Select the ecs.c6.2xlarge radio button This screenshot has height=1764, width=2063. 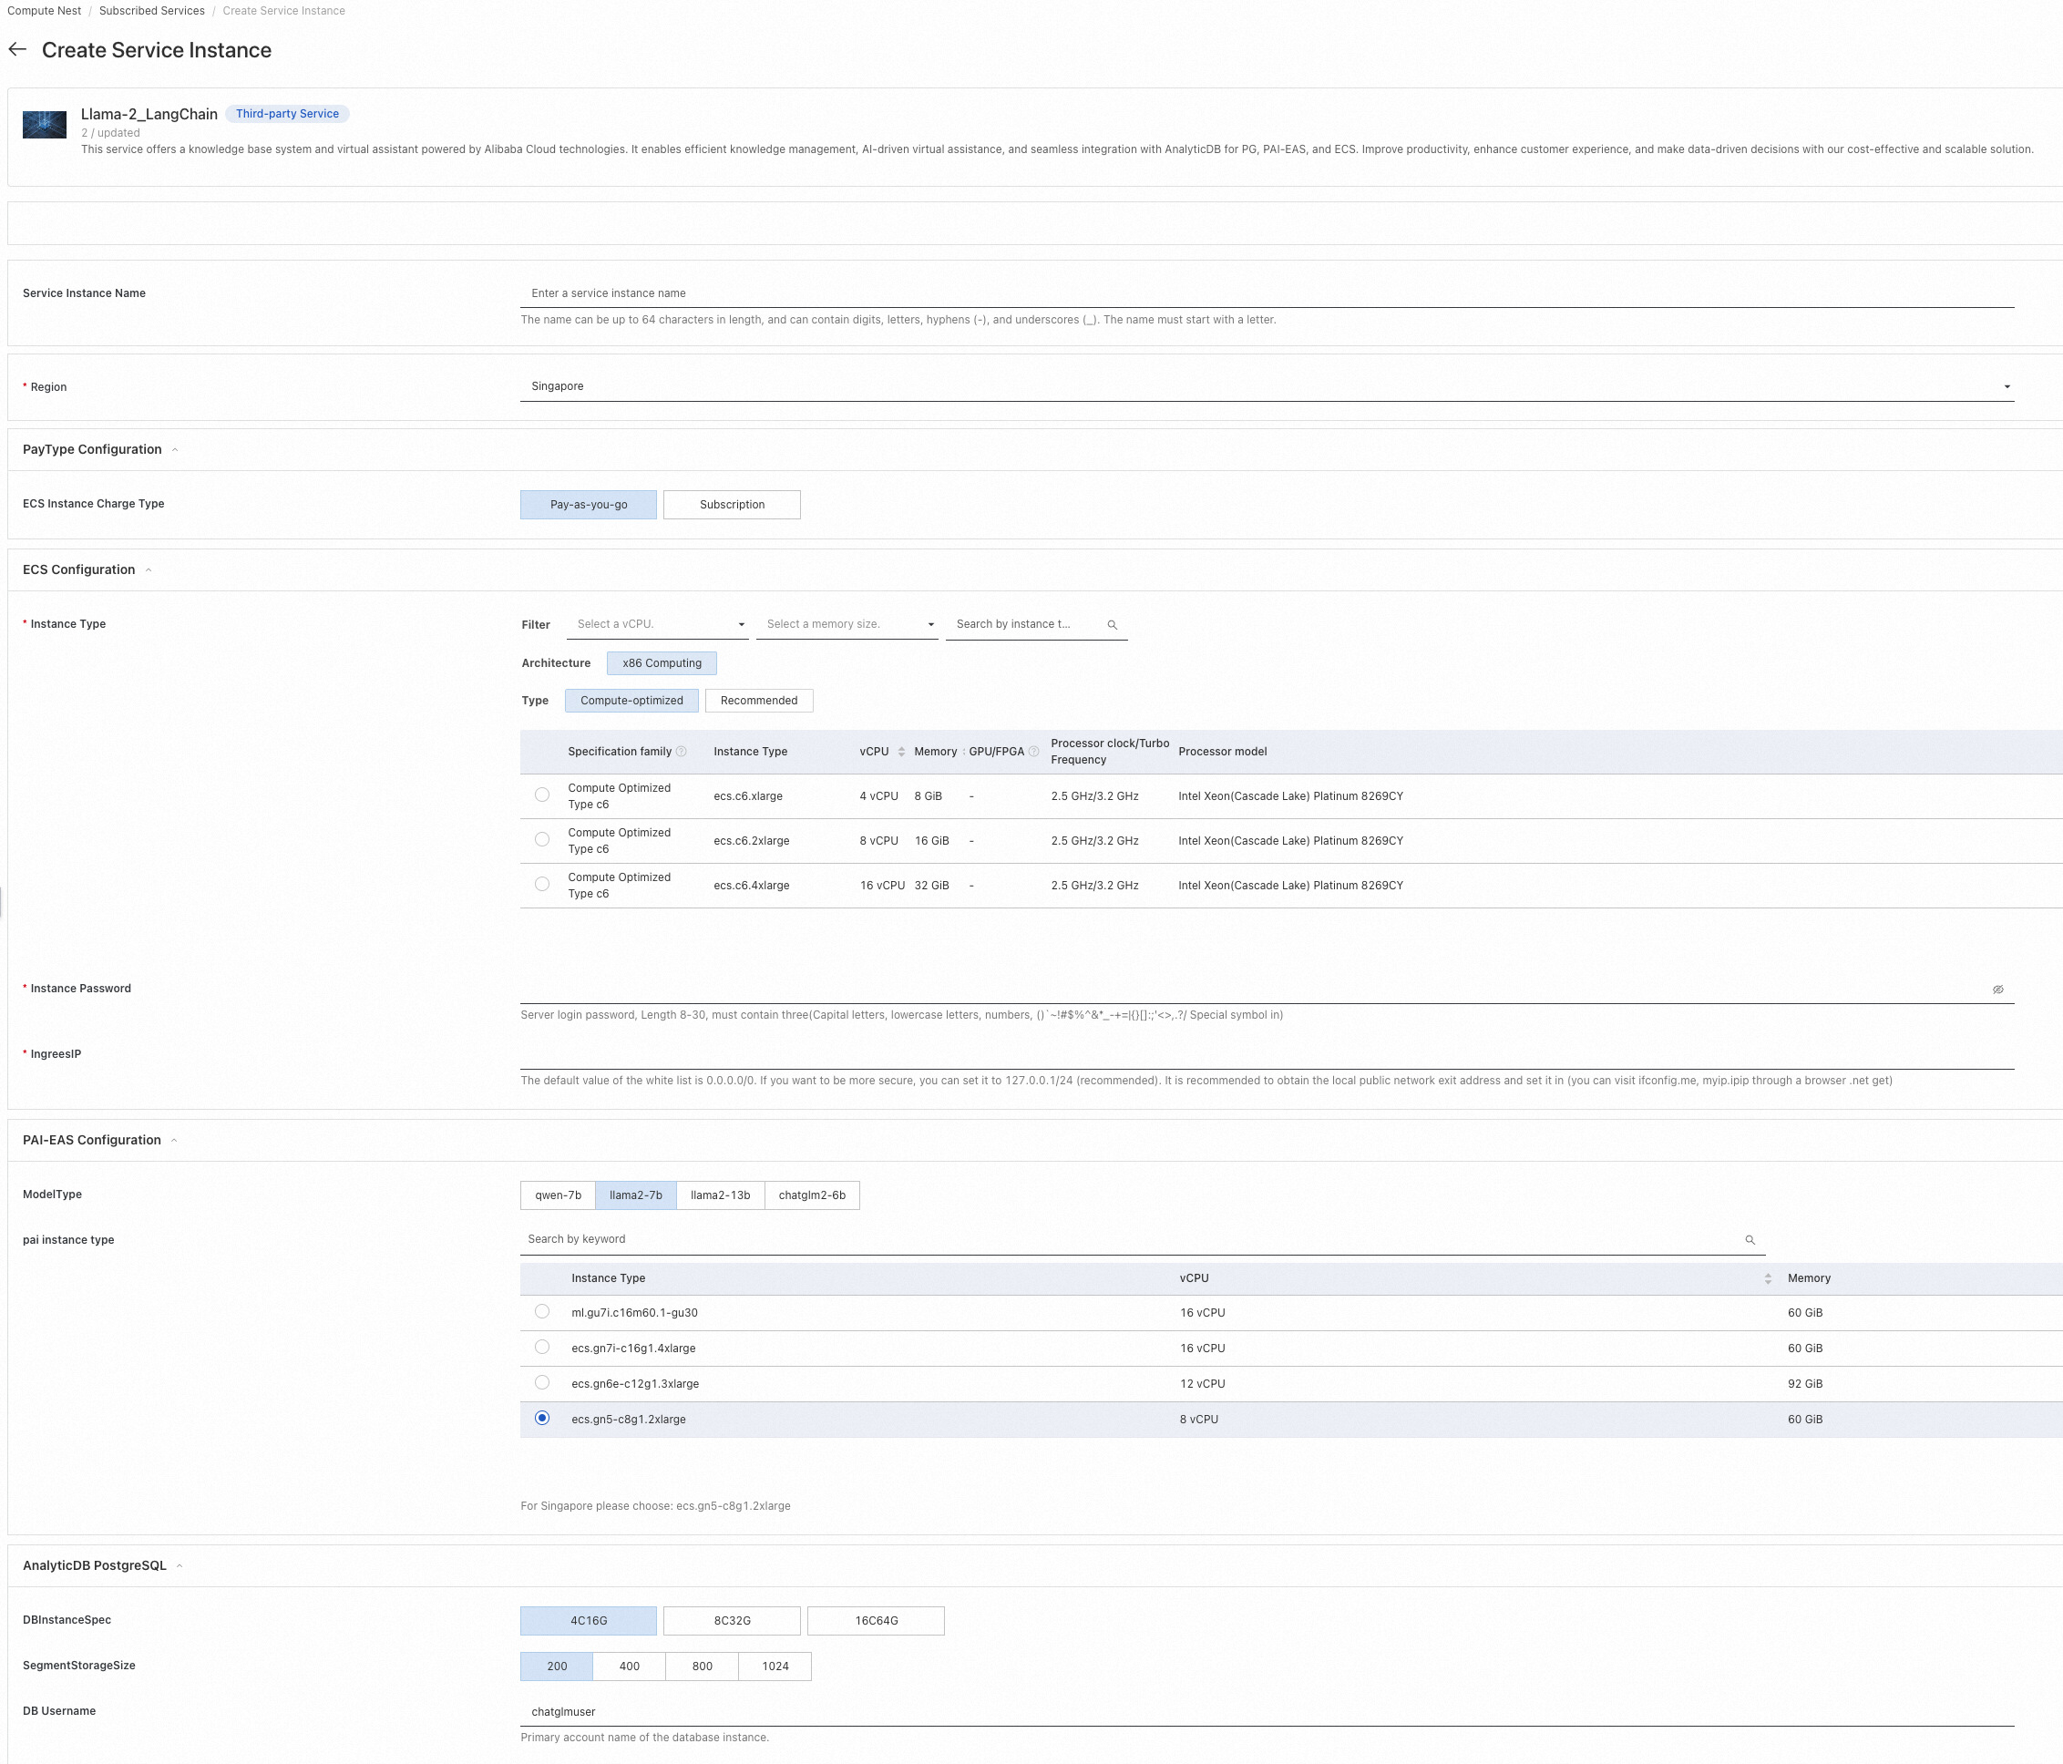[x=541, y=839]
